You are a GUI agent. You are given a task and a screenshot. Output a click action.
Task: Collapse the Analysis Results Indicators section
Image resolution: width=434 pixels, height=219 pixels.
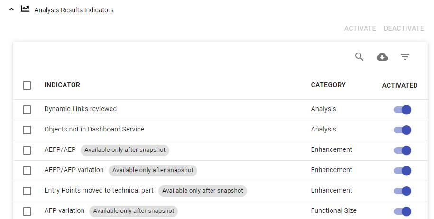(x=12, y=9)
